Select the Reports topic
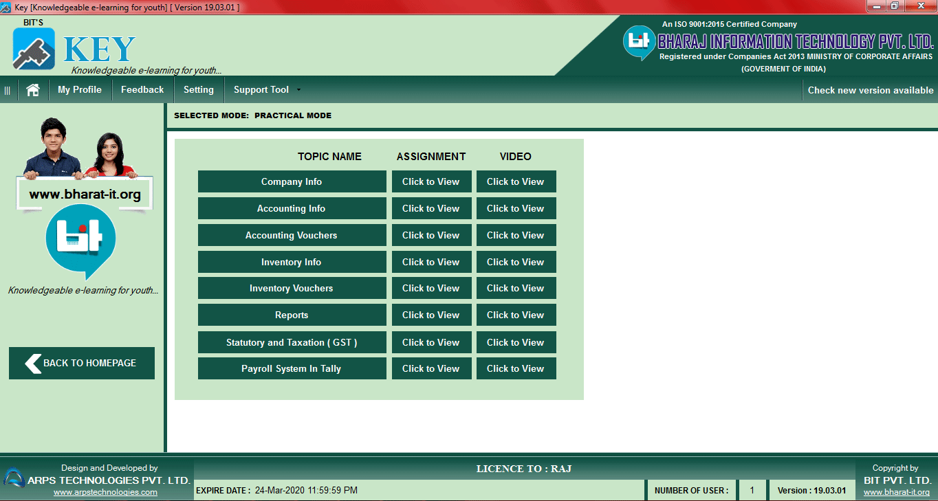The image size is (938, 501). click(x=292, y=315)
